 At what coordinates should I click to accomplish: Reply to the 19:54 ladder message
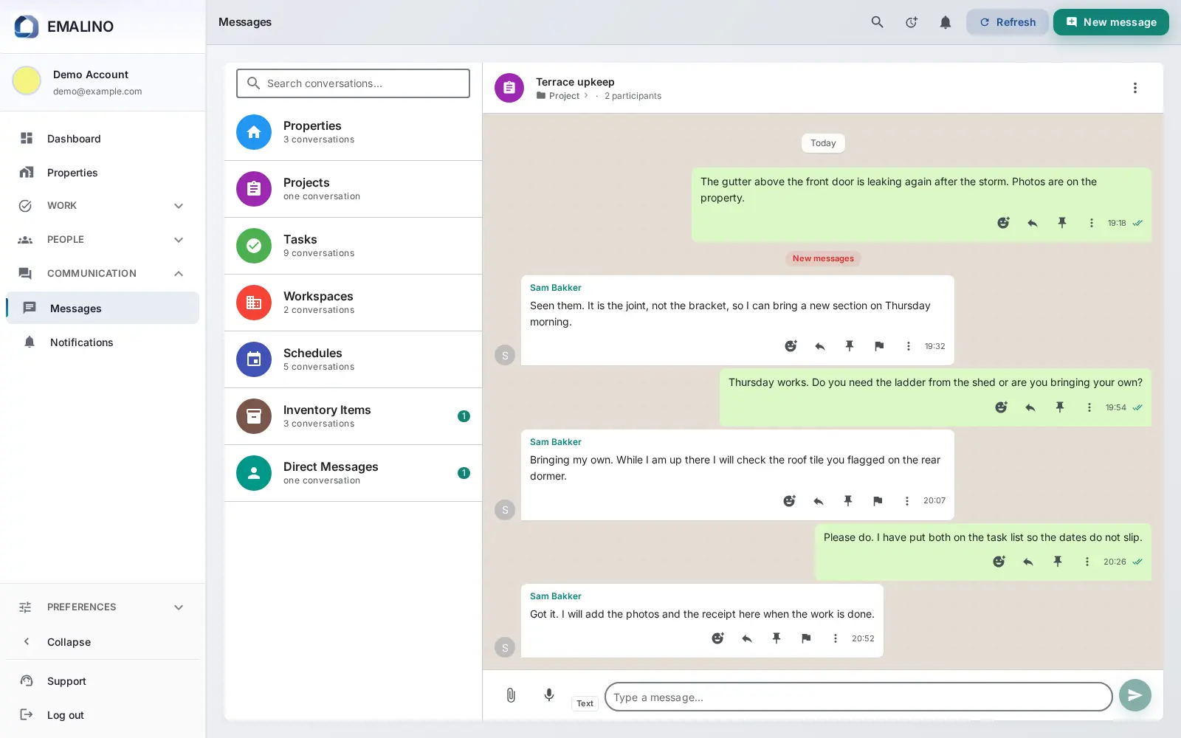1030,407
